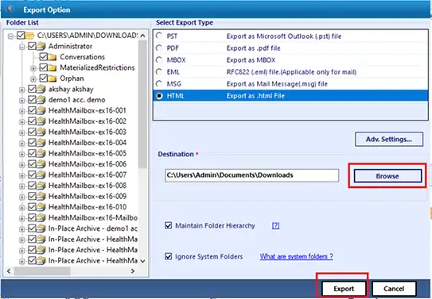Select the Conversations tree row text
This screenshot has height=299, width=432.
(x=83, y=57)
